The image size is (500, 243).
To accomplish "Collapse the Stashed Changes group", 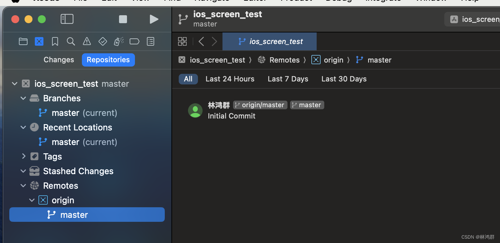I will [23, 171].
